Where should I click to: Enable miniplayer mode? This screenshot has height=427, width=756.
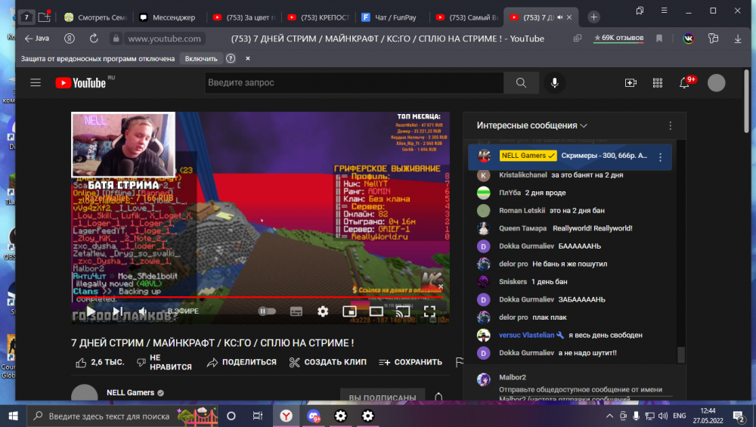pos(349,311)
